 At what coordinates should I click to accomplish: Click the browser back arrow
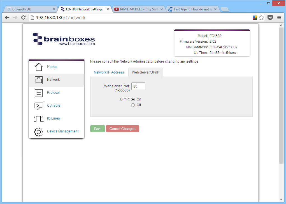(7, 17)
